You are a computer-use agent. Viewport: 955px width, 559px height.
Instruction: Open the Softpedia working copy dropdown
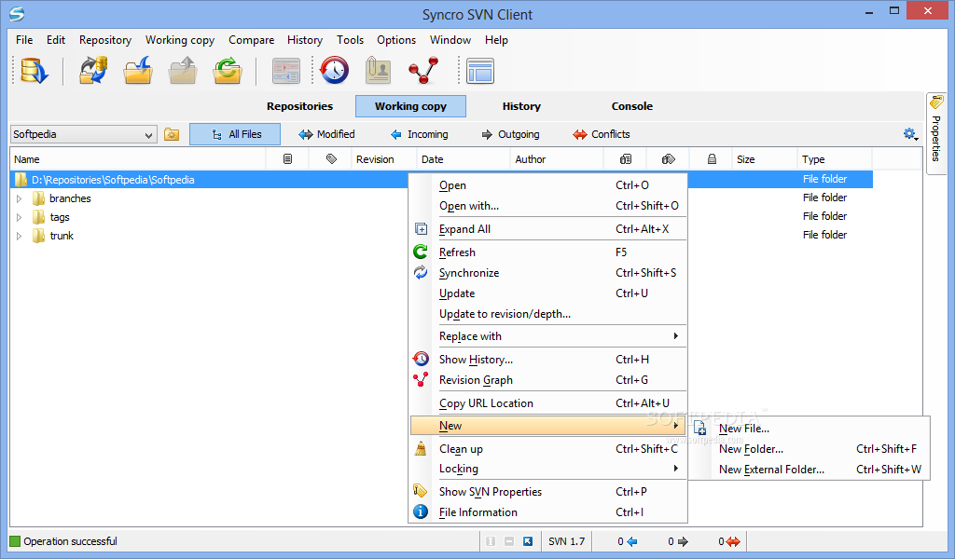84,134
